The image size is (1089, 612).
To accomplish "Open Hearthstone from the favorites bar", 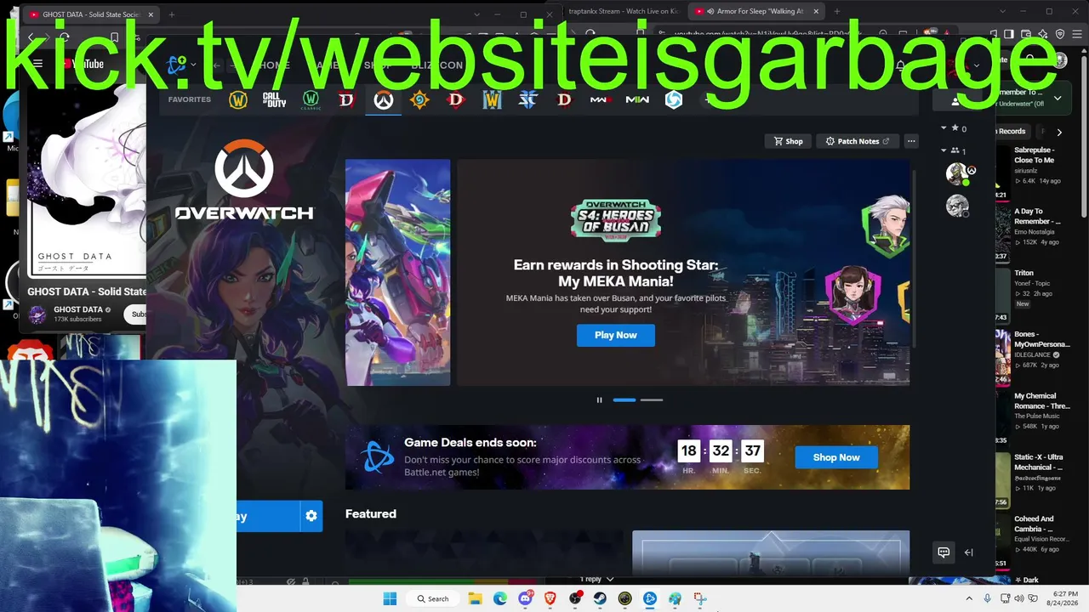I will click(x=419, y=100).
